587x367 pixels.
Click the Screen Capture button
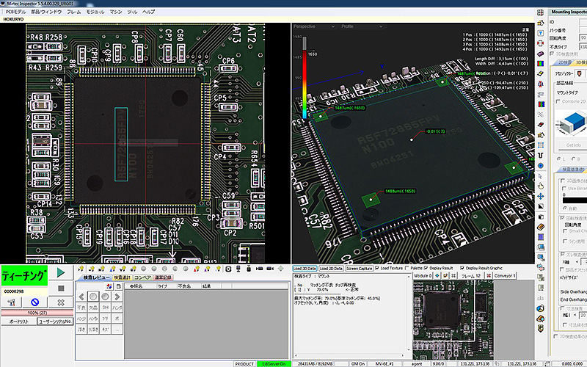359,268
